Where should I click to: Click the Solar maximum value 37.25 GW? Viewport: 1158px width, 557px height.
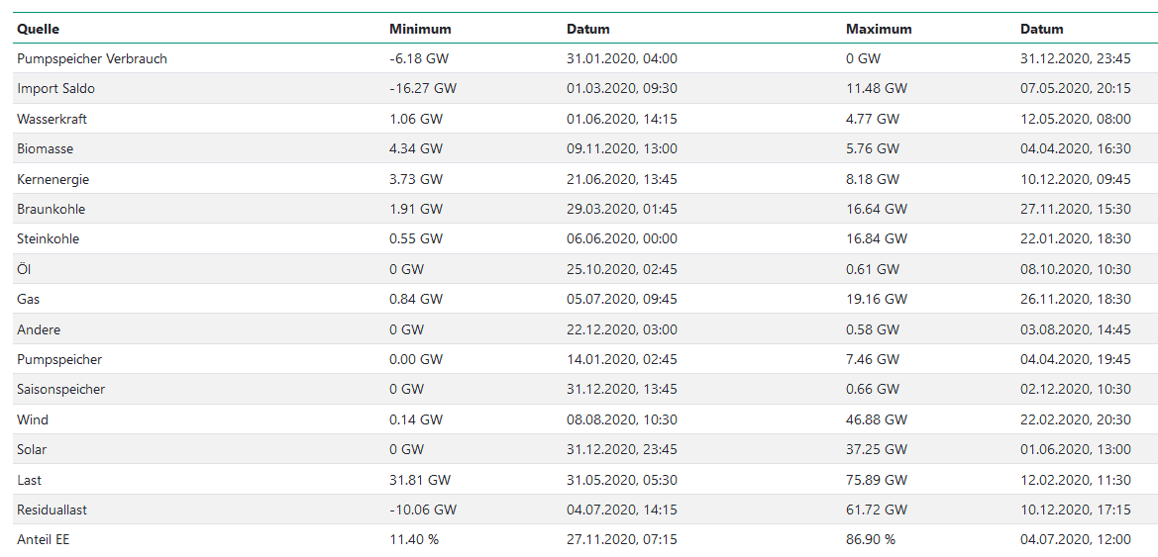(877, 449)
